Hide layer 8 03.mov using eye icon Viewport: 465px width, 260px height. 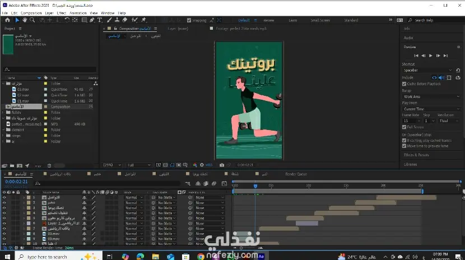pos(4,234)
